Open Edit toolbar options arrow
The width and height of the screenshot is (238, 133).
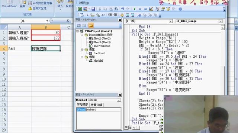coord(160,16)
